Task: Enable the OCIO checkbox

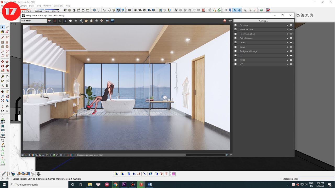Action: 236,60
